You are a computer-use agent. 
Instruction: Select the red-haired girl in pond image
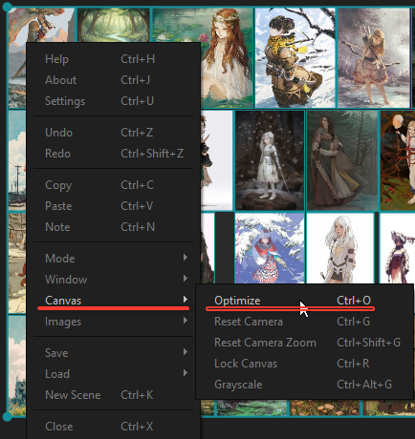tap(227, 57)
